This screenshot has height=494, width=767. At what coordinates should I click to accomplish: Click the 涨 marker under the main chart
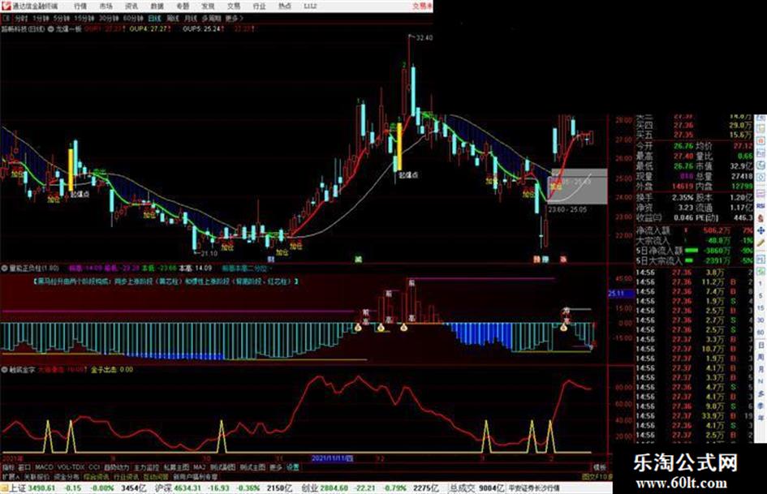(563, 260)
